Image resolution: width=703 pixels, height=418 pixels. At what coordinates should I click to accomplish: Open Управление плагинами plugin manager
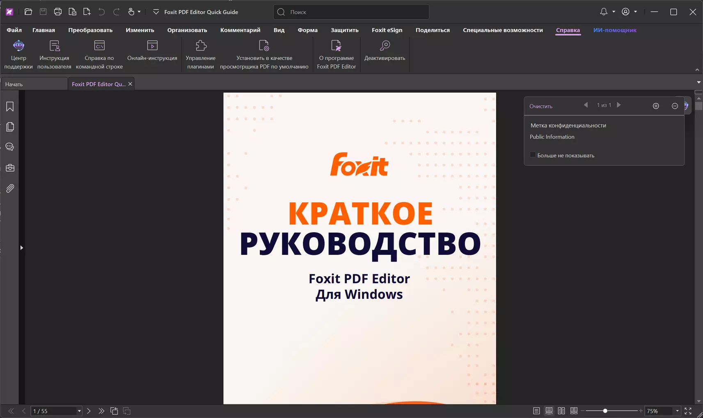coord(201,55)
